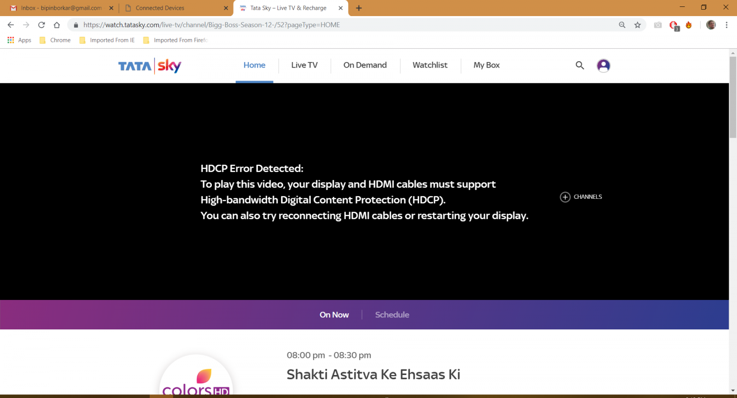
Task: Open the Chrome profile avatar
Action: [x=711, y=25]
